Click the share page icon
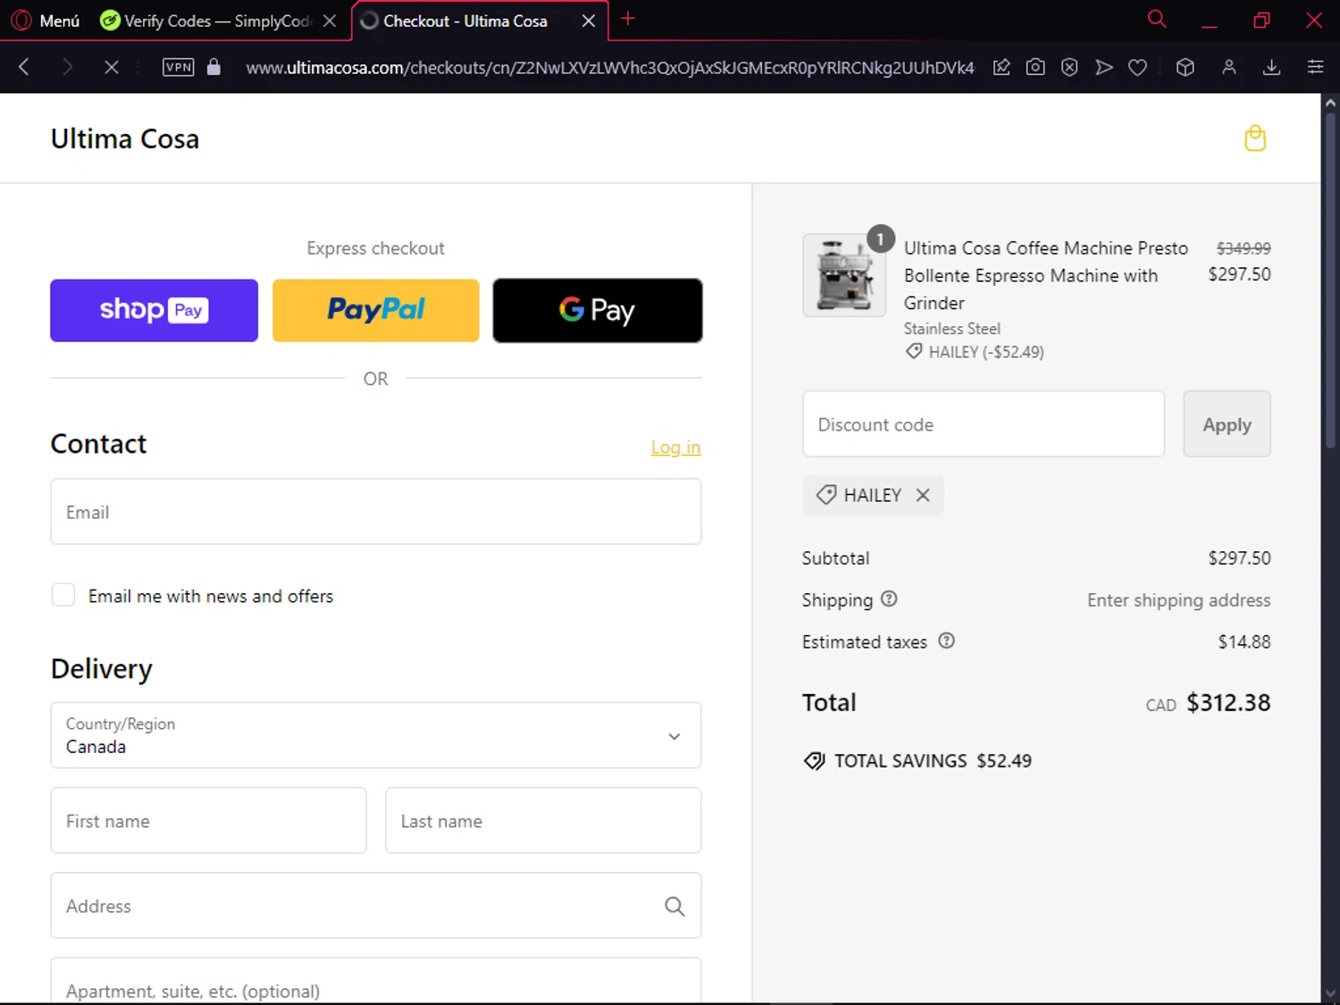This screenshot has width=1340, height=1005. click(1001, 67)
